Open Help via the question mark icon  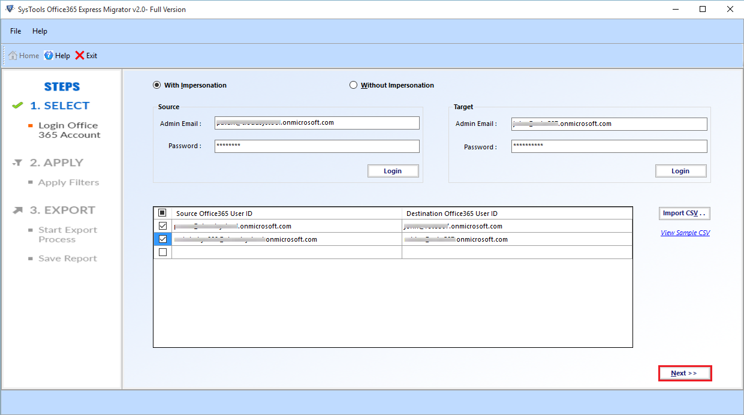pyautogui.click(x=49, y=55)
